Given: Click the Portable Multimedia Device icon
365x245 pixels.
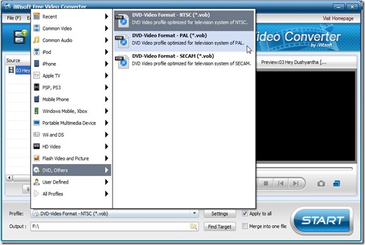Looking at the screenshot, I should (36, 122).
